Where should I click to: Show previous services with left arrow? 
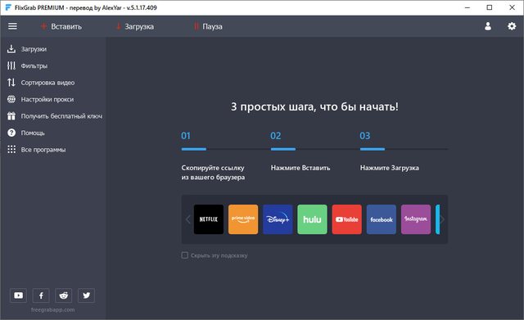click(187, 219)
